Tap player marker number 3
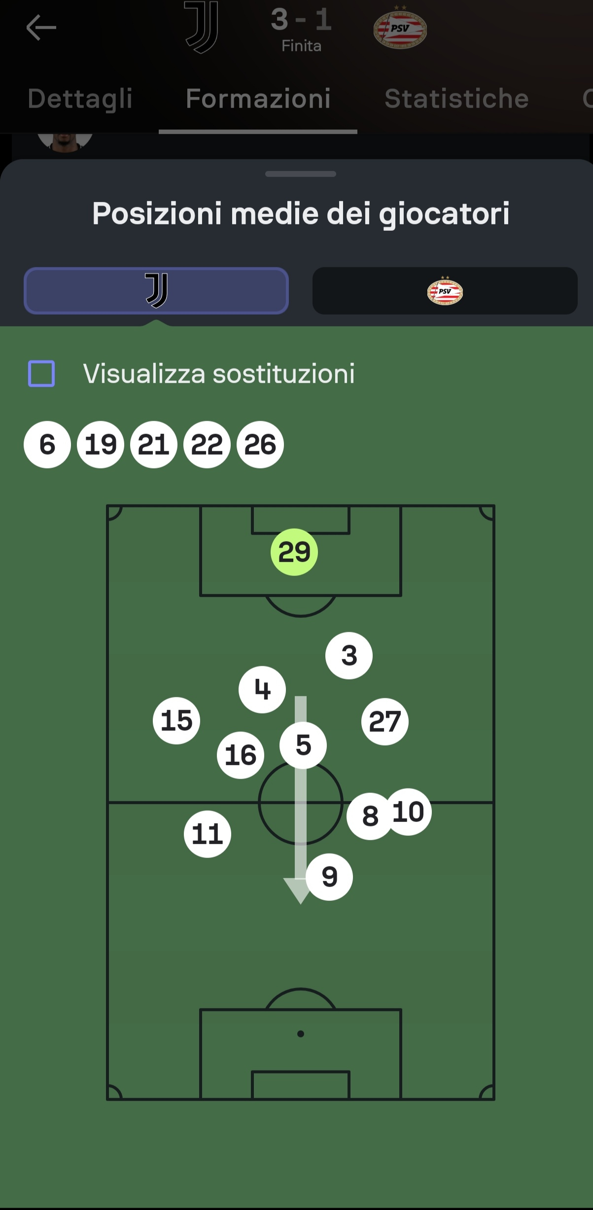Viewport: 593px width, 1210px height. pos(349,655)
